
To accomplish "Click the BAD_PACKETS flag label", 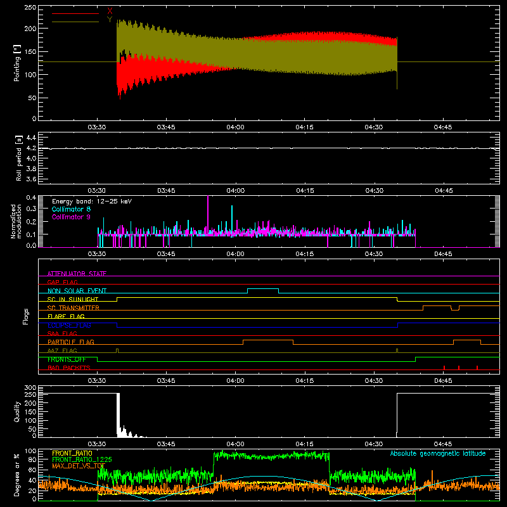I will (69, 368).
